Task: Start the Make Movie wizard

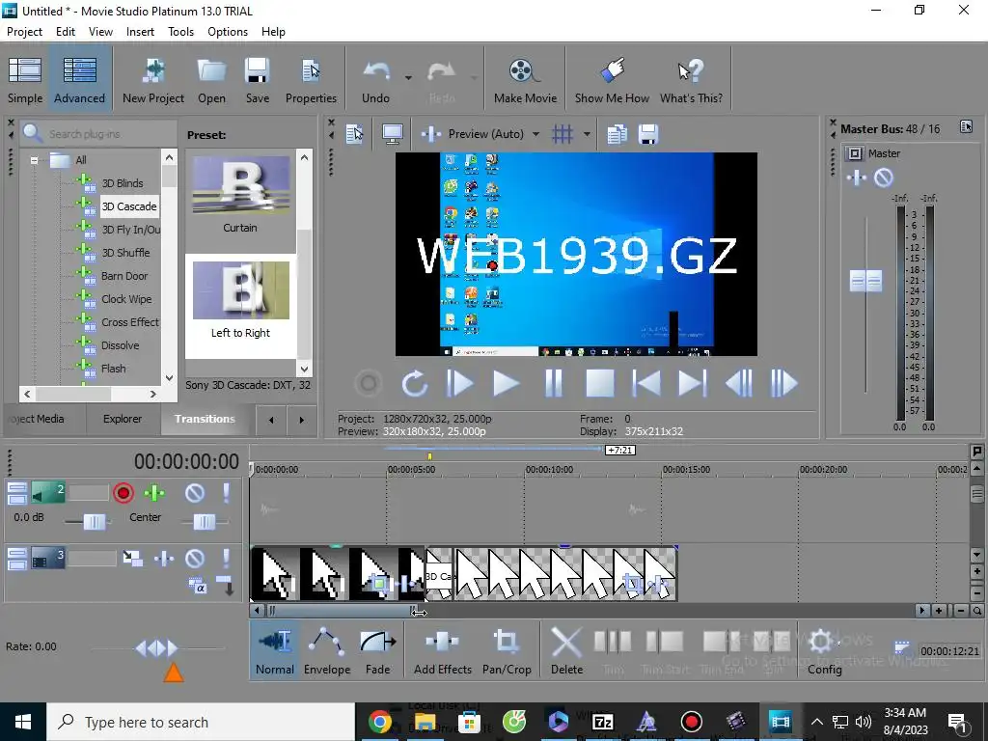Action: 525,80
